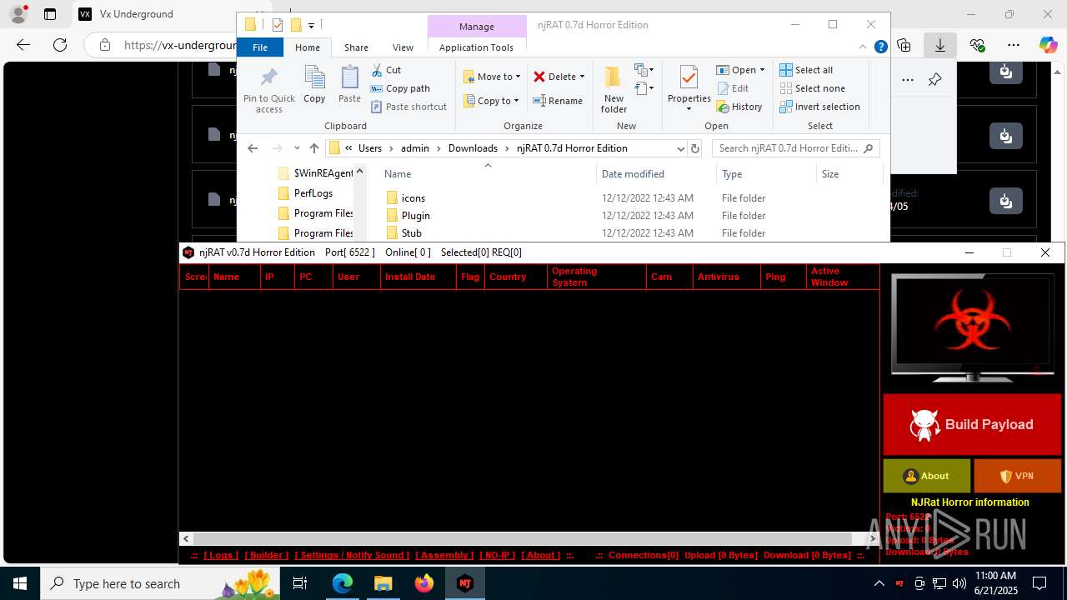Open the [ NO-IP ] link in njRAT
1067x600 pixels.
pos(498,555)
